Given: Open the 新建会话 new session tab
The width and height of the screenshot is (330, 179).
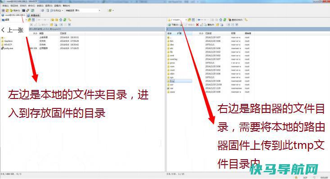Looking at the screenshot, I should click(33, 15).
